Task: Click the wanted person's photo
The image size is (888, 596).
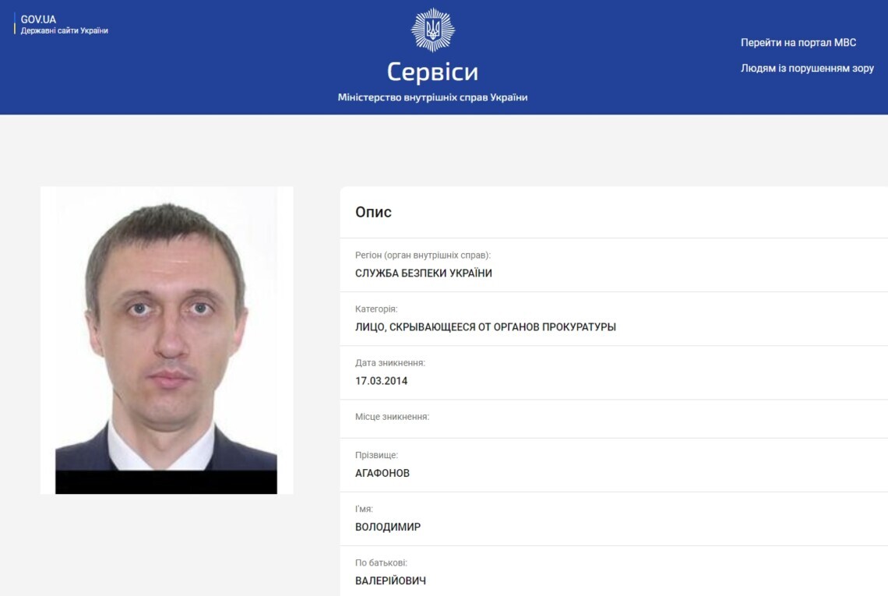Action: pyautogui.click(x=167, y=340)
